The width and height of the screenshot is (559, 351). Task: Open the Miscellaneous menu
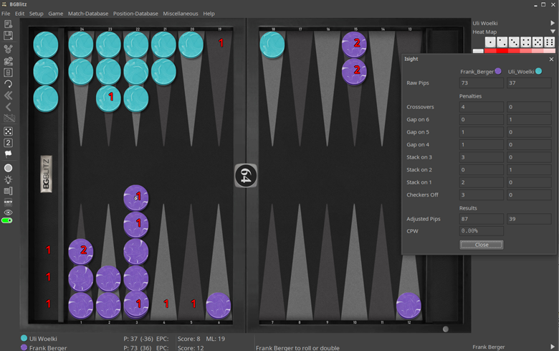point(180,14)
